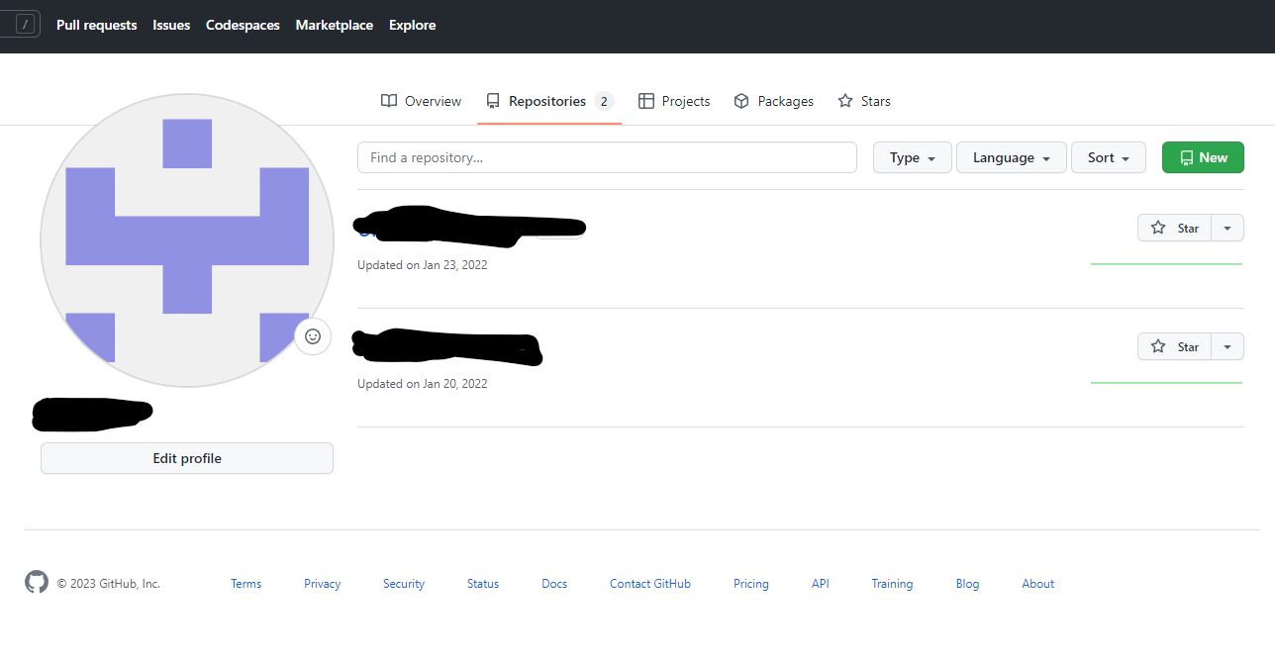Open Explore in header

pos(413,25)
